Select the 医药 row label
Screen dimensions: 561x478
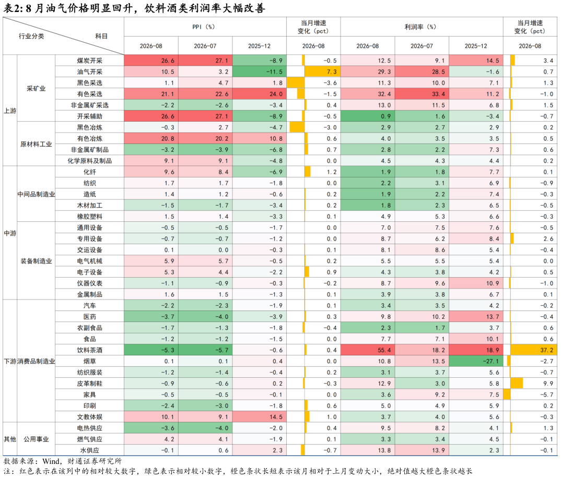pos(90,316)
